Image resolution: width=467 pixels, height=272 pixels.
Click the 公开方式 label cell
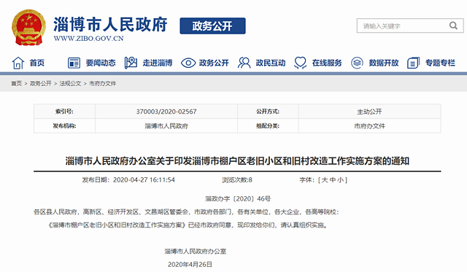coord(268,112)
